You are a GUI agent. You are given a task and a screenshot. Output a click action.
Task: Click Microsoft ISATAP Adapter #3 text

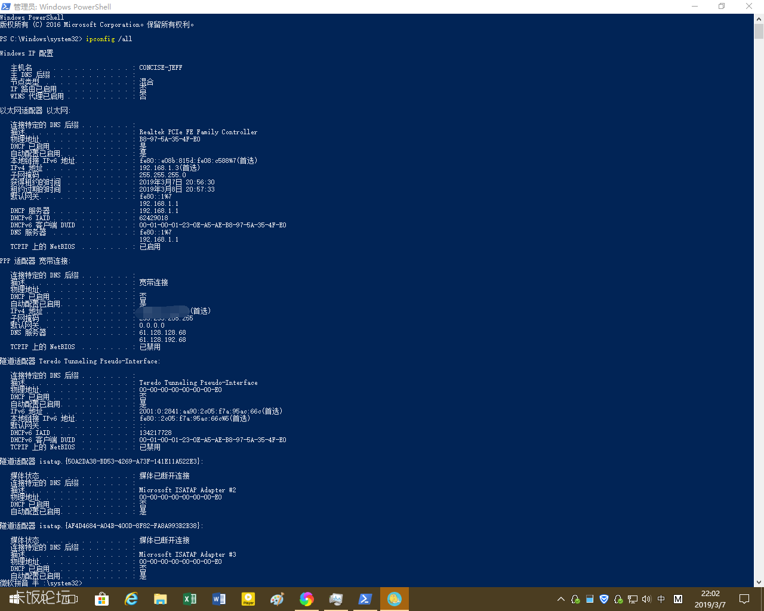point(187,554)
